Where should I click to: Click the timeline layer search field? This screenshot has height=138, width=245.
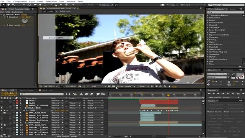coord(42,94)
